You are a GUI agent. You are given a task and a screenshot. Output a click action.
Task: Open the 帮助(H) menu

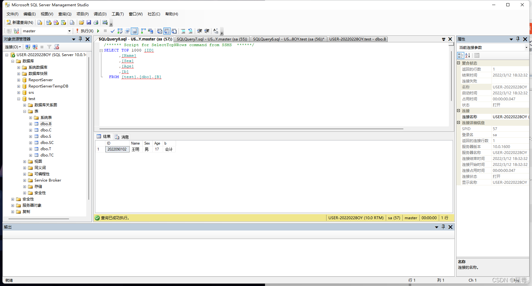tap(172, 14)
